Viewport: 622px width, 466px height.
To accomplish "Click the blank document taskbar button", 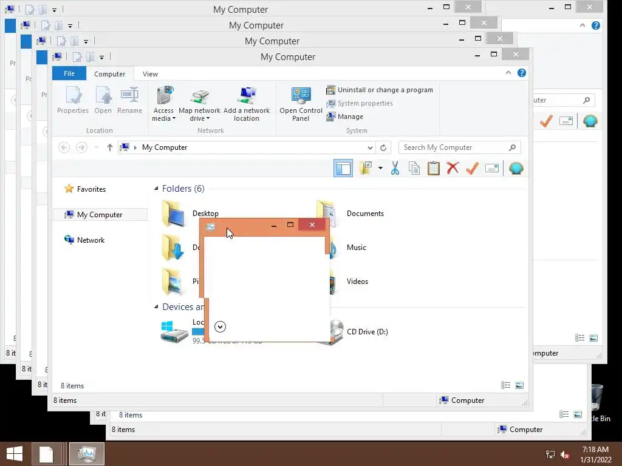I will pos(46,454).
